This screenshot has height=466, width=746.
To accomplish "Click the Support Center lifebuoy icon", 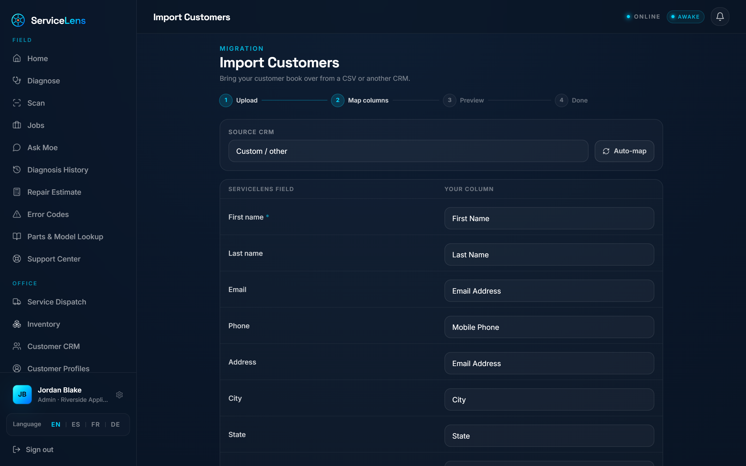I will coord(17,259).
